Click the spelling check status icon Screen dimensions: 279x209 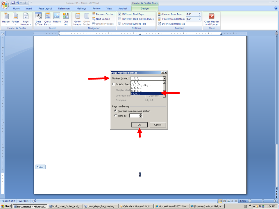point(34,201)
